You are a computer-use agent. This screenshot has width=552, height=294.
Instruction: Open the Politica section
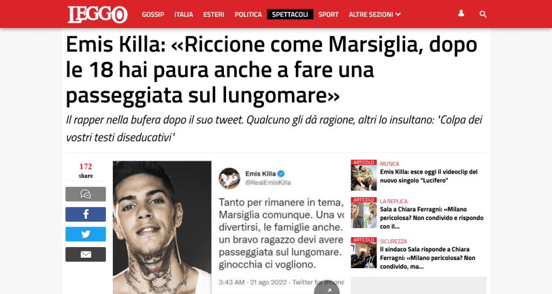[x=248, y=15]
